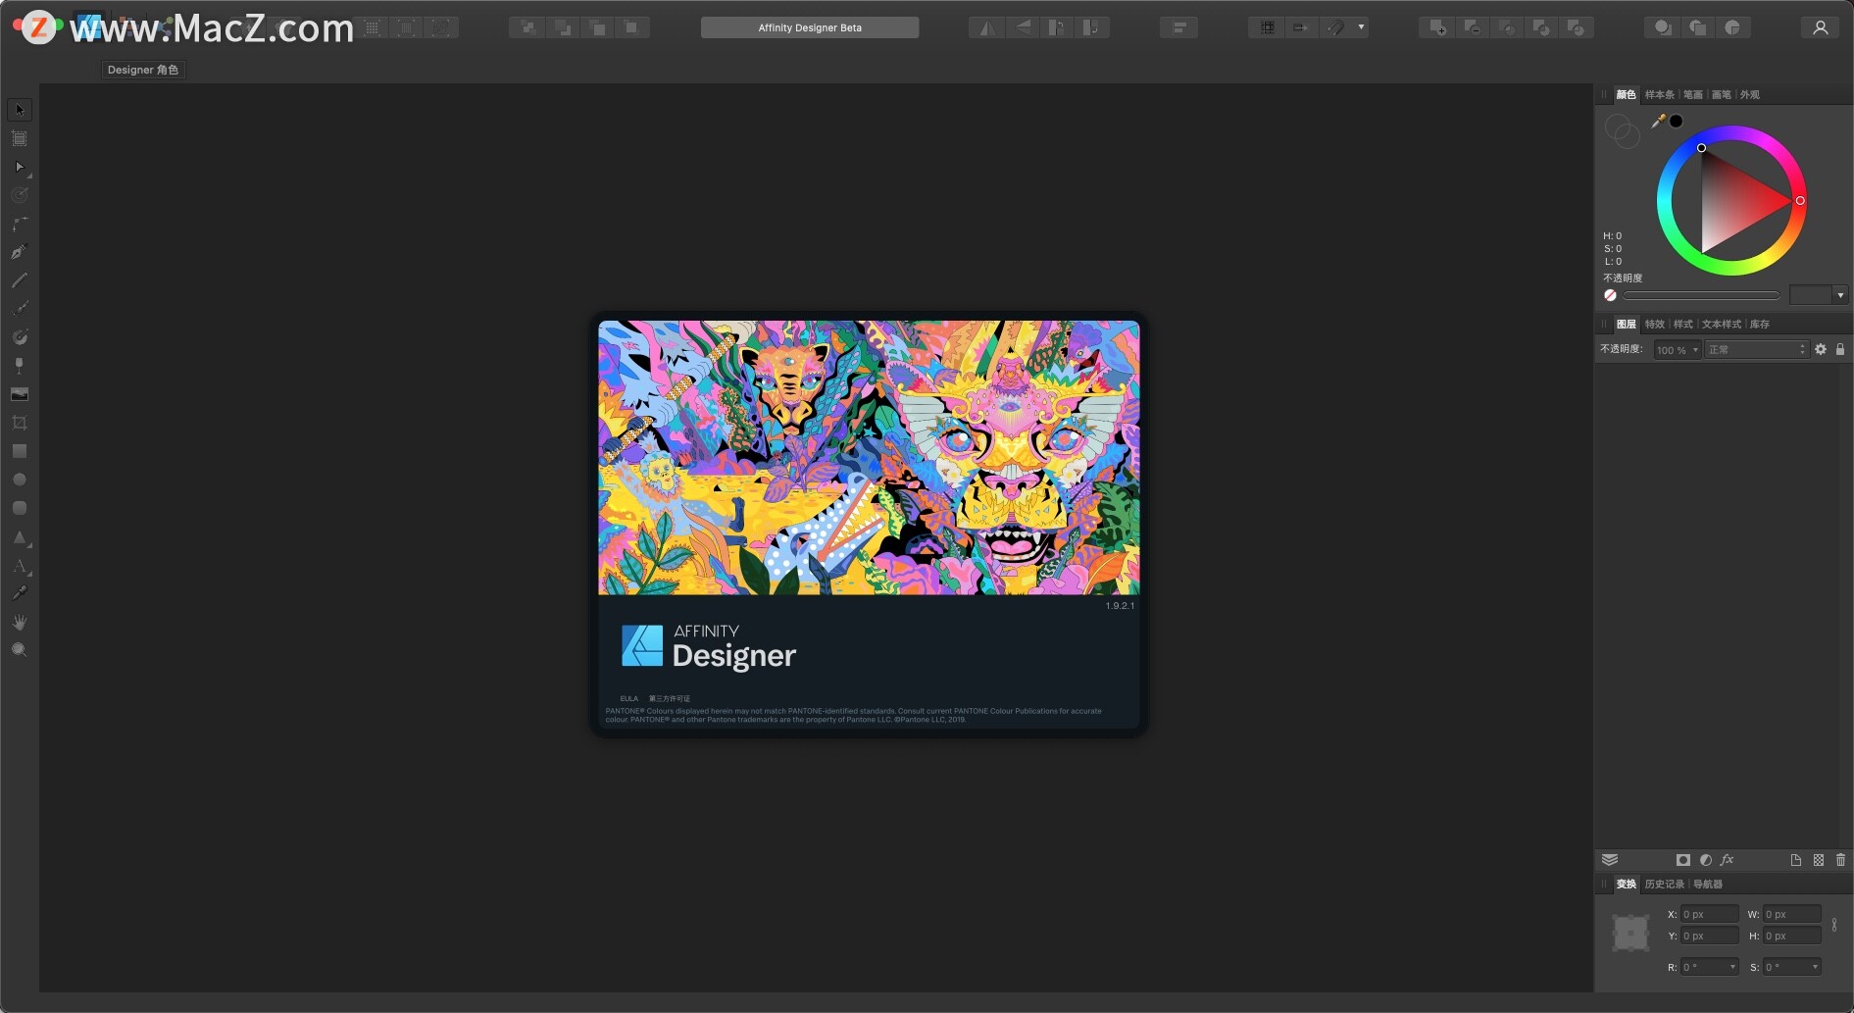Switch to the 导航器 tab
1854x1013 pixels.
click(x=1708, y=885)
